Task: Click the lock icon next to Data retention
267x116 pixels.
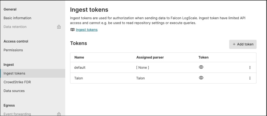Action: point(59,27)
